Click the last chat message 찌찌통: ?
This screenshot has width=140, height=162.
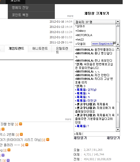(x=82, y=126)
